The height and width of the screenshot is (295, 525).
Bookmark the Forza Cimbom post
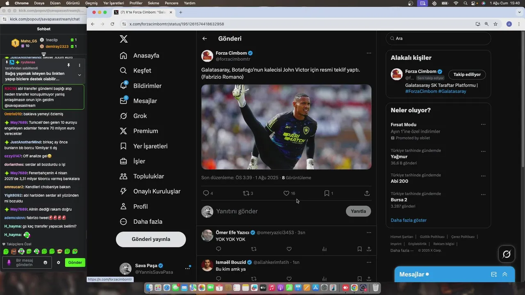click(326, 193)
